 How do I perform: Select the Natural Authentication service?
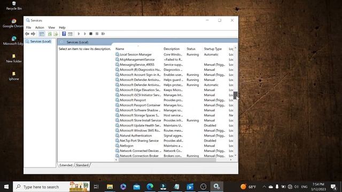coord(174,135)
